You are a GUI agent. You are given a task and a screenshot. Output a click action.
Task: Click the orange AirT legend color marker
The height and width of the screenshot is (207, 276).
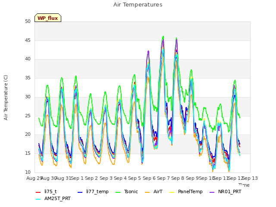point(147,192)
